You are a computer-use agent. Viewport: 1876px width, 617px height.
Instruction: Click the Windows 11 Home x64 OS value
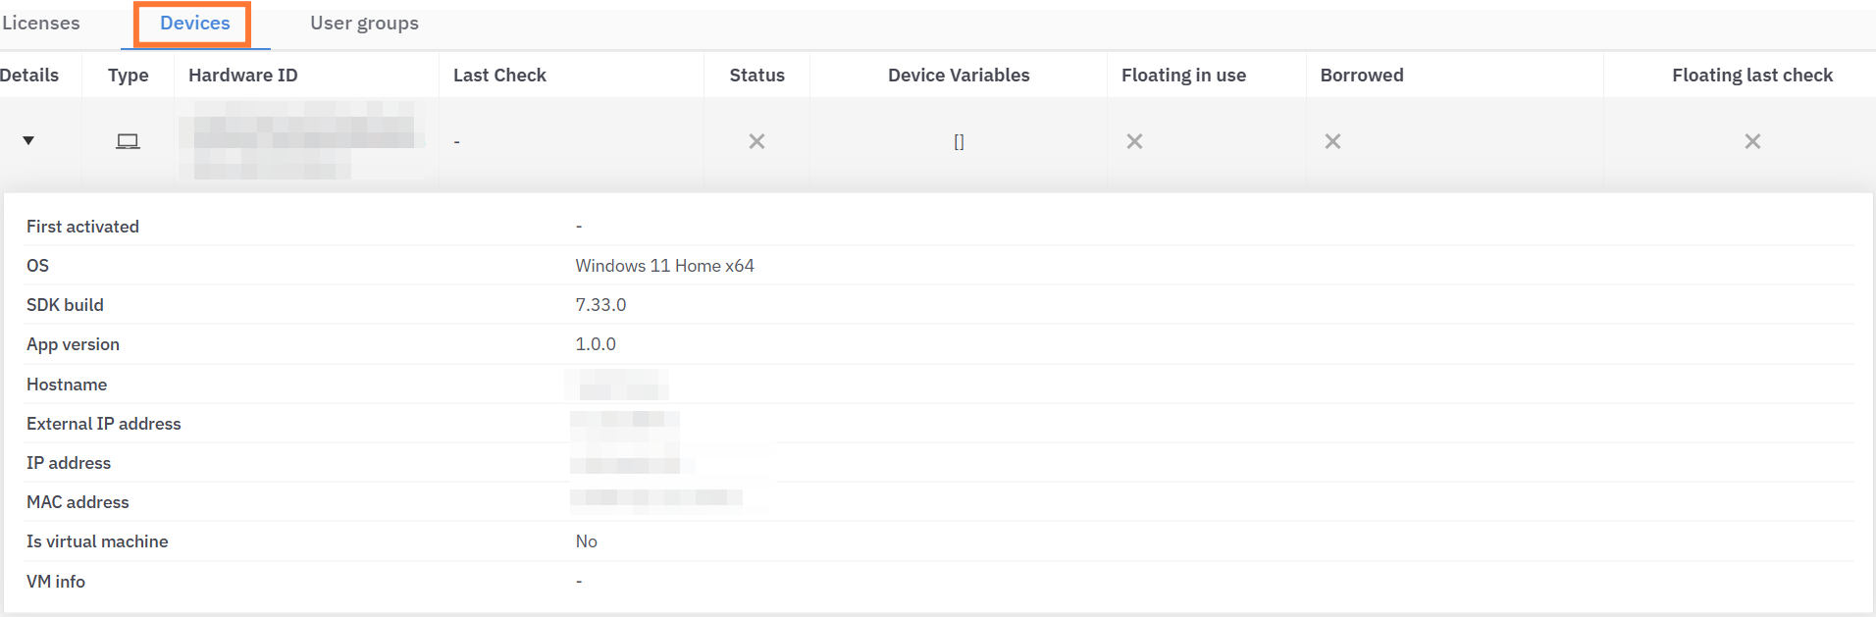click(664, 266)
